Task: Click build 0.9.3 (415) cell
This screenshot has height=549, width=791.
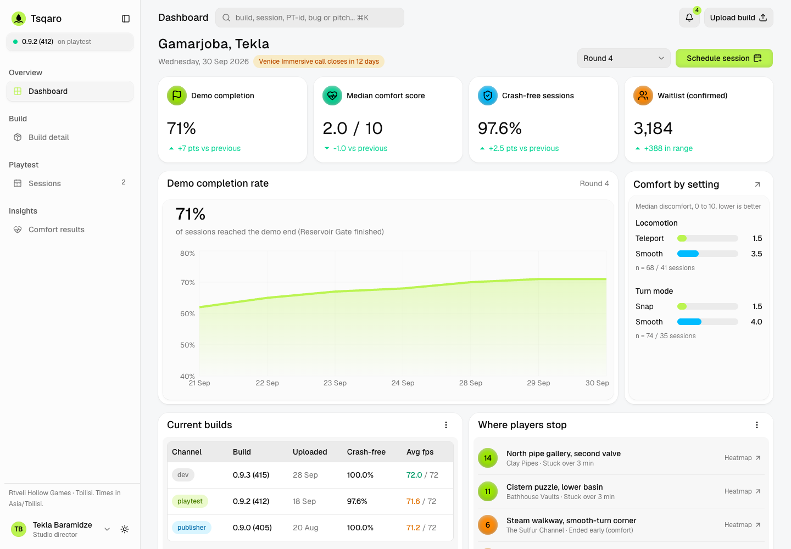Action: [x=251, y=475]
